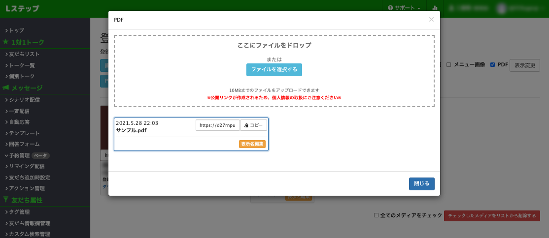Click チェックしたメディアをリストから削除する button

click(x=492, y=216)
